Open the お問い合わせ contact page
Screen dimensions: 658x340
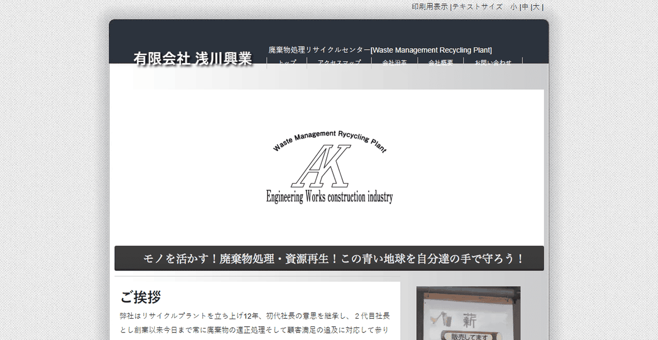(x=492, y=62)
